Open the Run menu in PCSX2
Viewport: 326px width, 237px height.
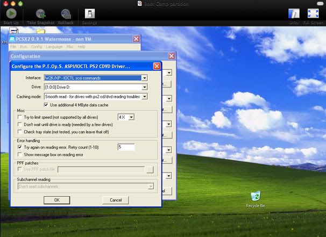click(x=24, y=47)
